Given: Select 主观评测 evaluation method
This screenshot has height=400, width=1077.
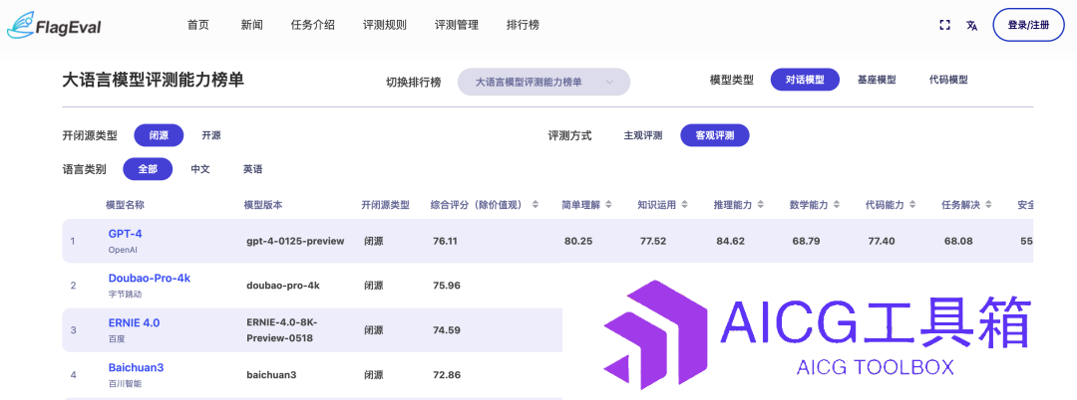Looking at the screenshot, I should [643, 135].
